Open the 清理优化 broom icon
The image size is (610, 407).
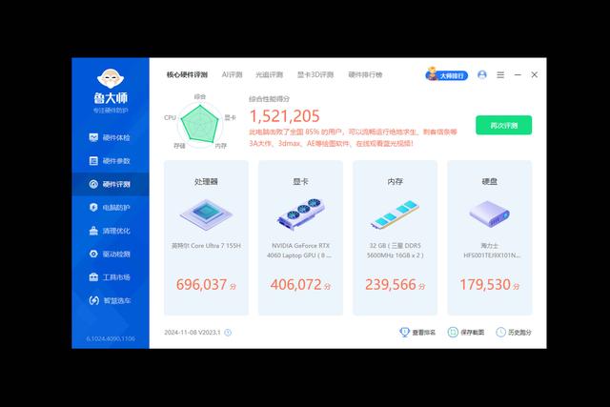click(93, 231)
